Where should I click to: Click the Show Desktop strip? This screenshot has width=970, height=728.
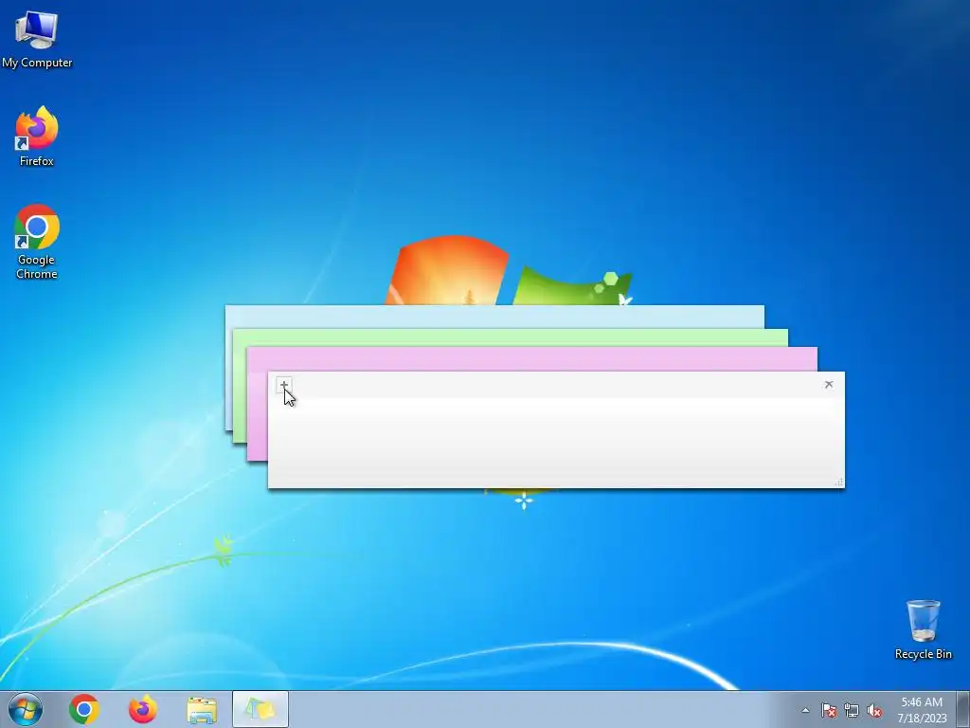click(963, 709)
